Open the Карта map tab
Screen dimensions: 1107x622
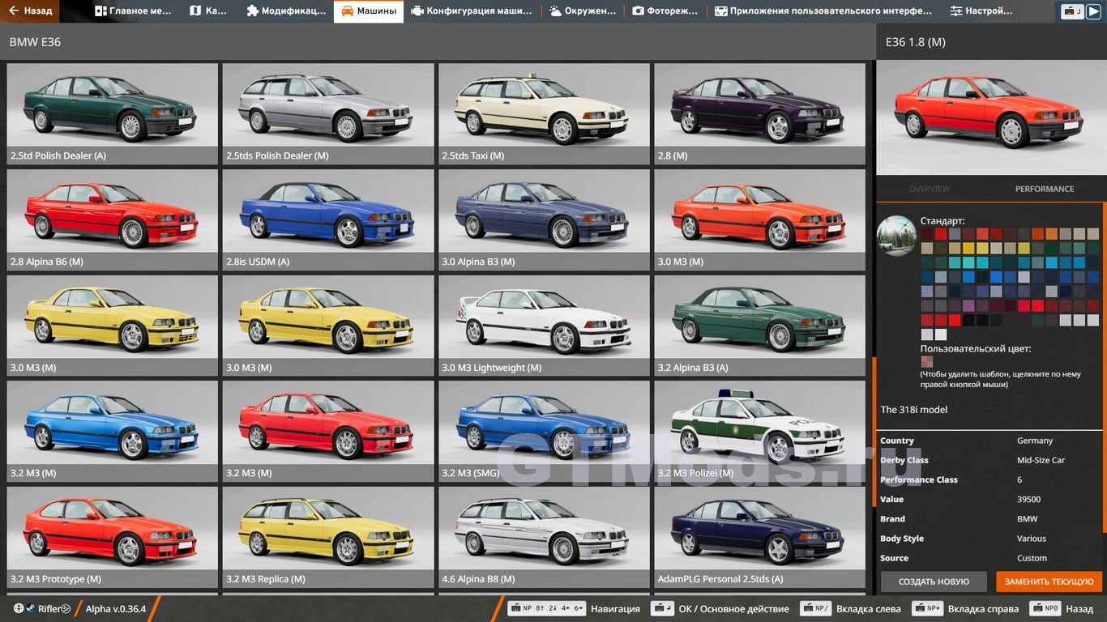[x=208, y=11]
